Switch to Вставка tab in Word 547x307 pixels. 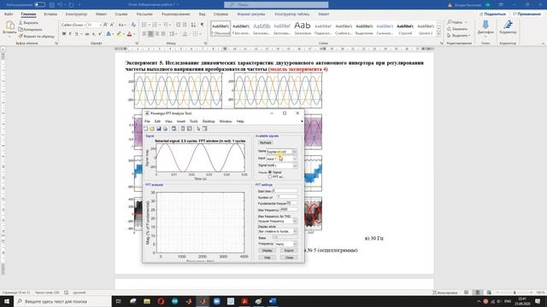click(x=50, y=14)
